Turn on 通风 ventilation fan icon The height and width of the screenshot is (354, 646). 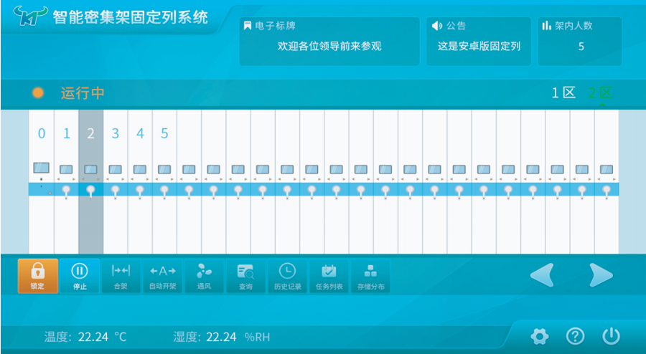click(204, 271)
